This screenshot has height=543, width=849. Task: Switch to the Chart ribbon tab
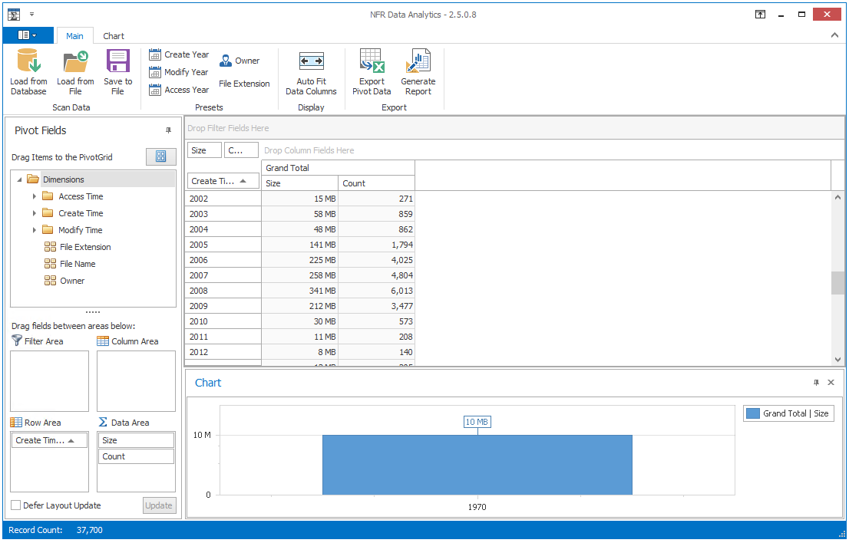tap(114, 36)
